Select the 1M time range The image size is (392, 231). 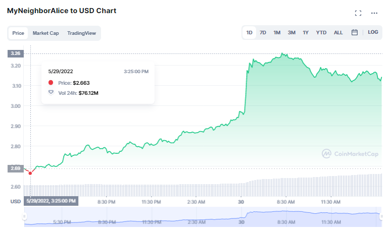[x=277, y=32]
